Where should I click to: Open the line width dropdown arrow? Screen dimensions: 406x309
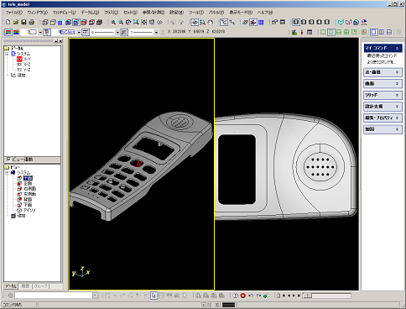click(x=156, y=33)
